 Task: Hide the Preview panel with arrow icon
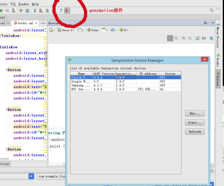[x=212, y=23]
